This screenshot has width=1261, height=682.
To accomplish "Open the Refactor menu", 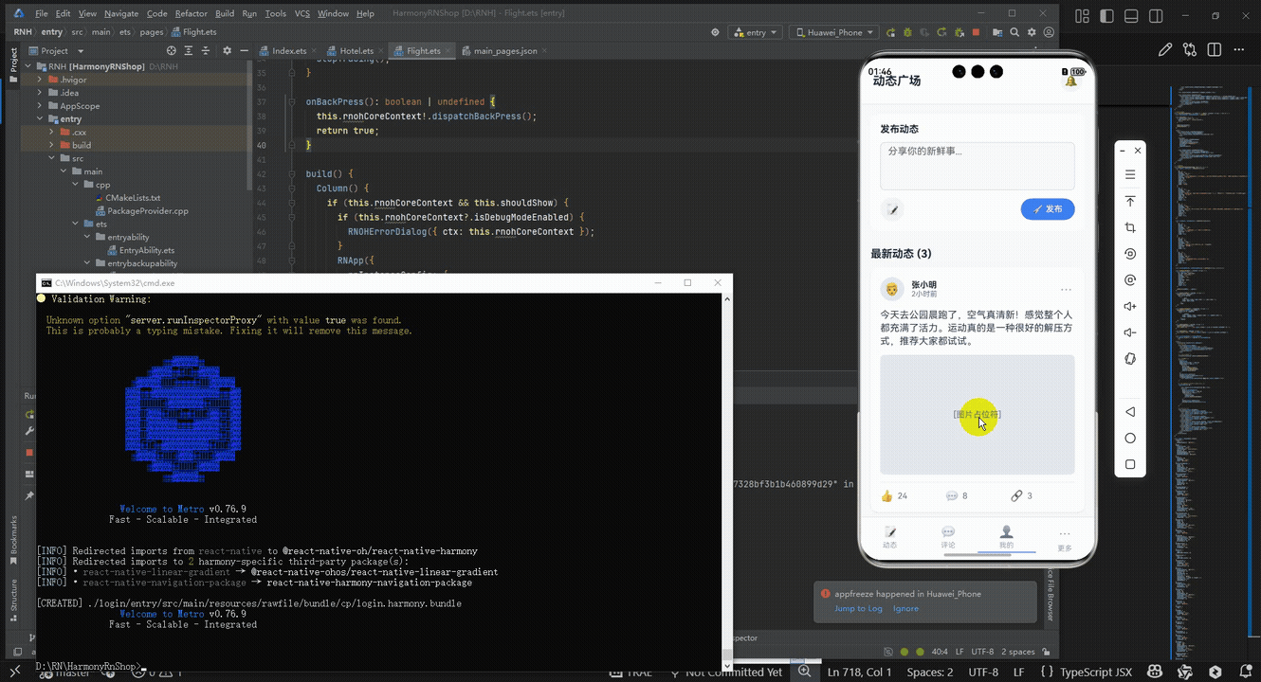I will point(191,14).
